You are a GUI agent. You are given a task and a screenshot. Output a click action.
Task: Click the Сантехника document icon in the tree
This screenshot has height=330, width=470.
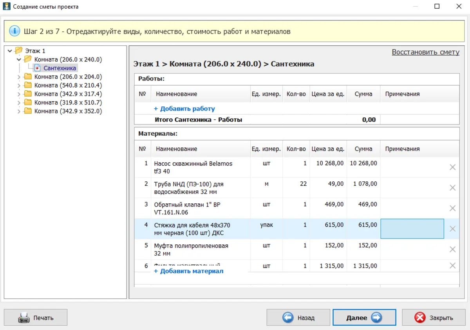click(x=38, y=68)
